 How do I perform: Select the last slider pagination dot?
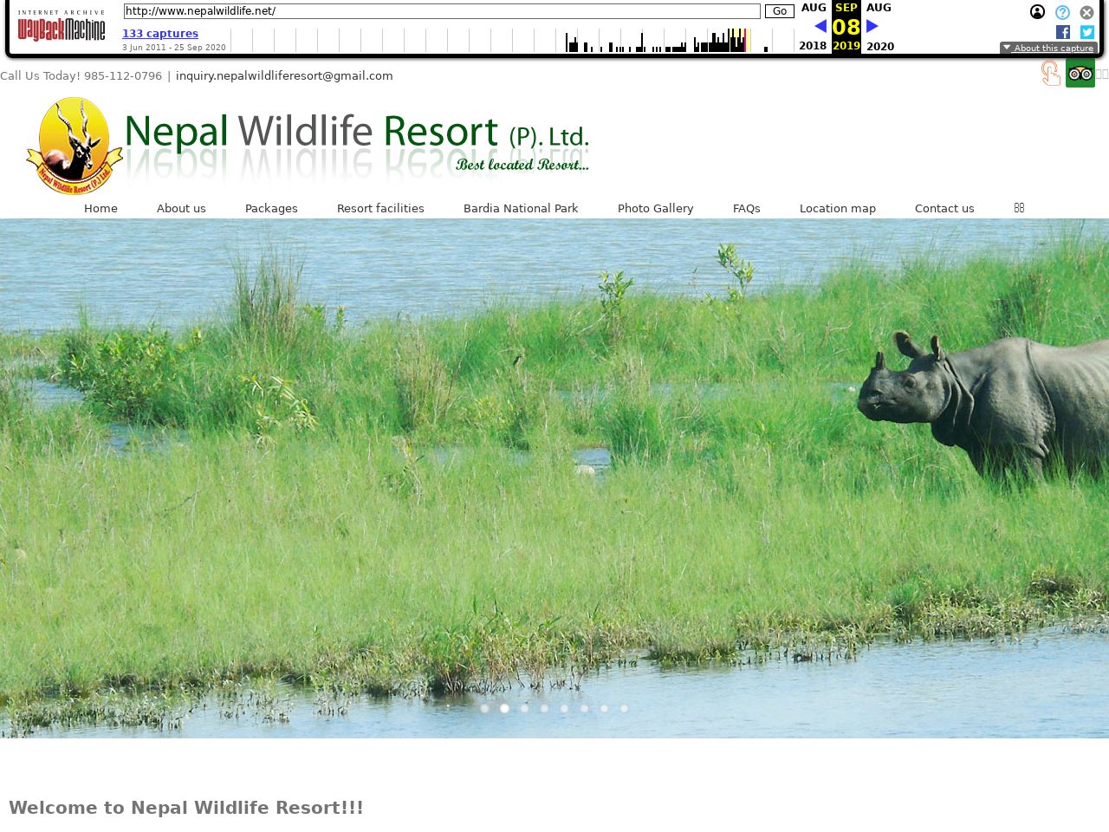(624, 708)
